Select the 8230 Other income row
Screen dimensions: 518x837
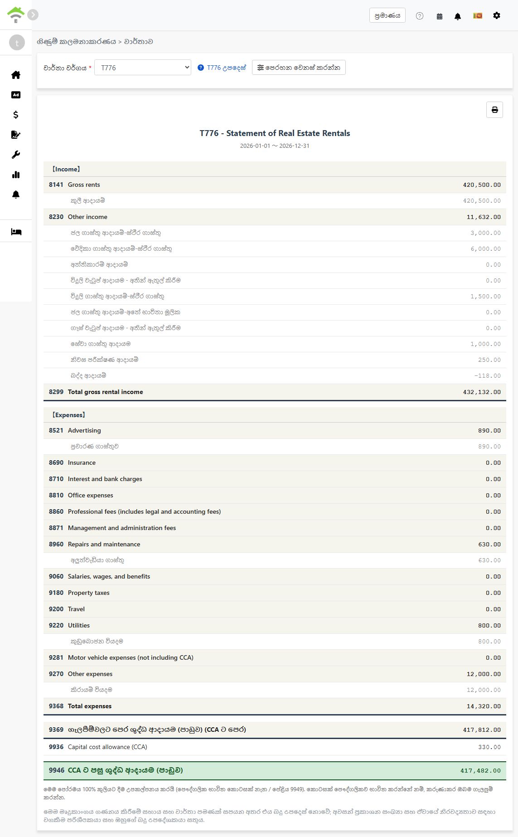[275, 217]
